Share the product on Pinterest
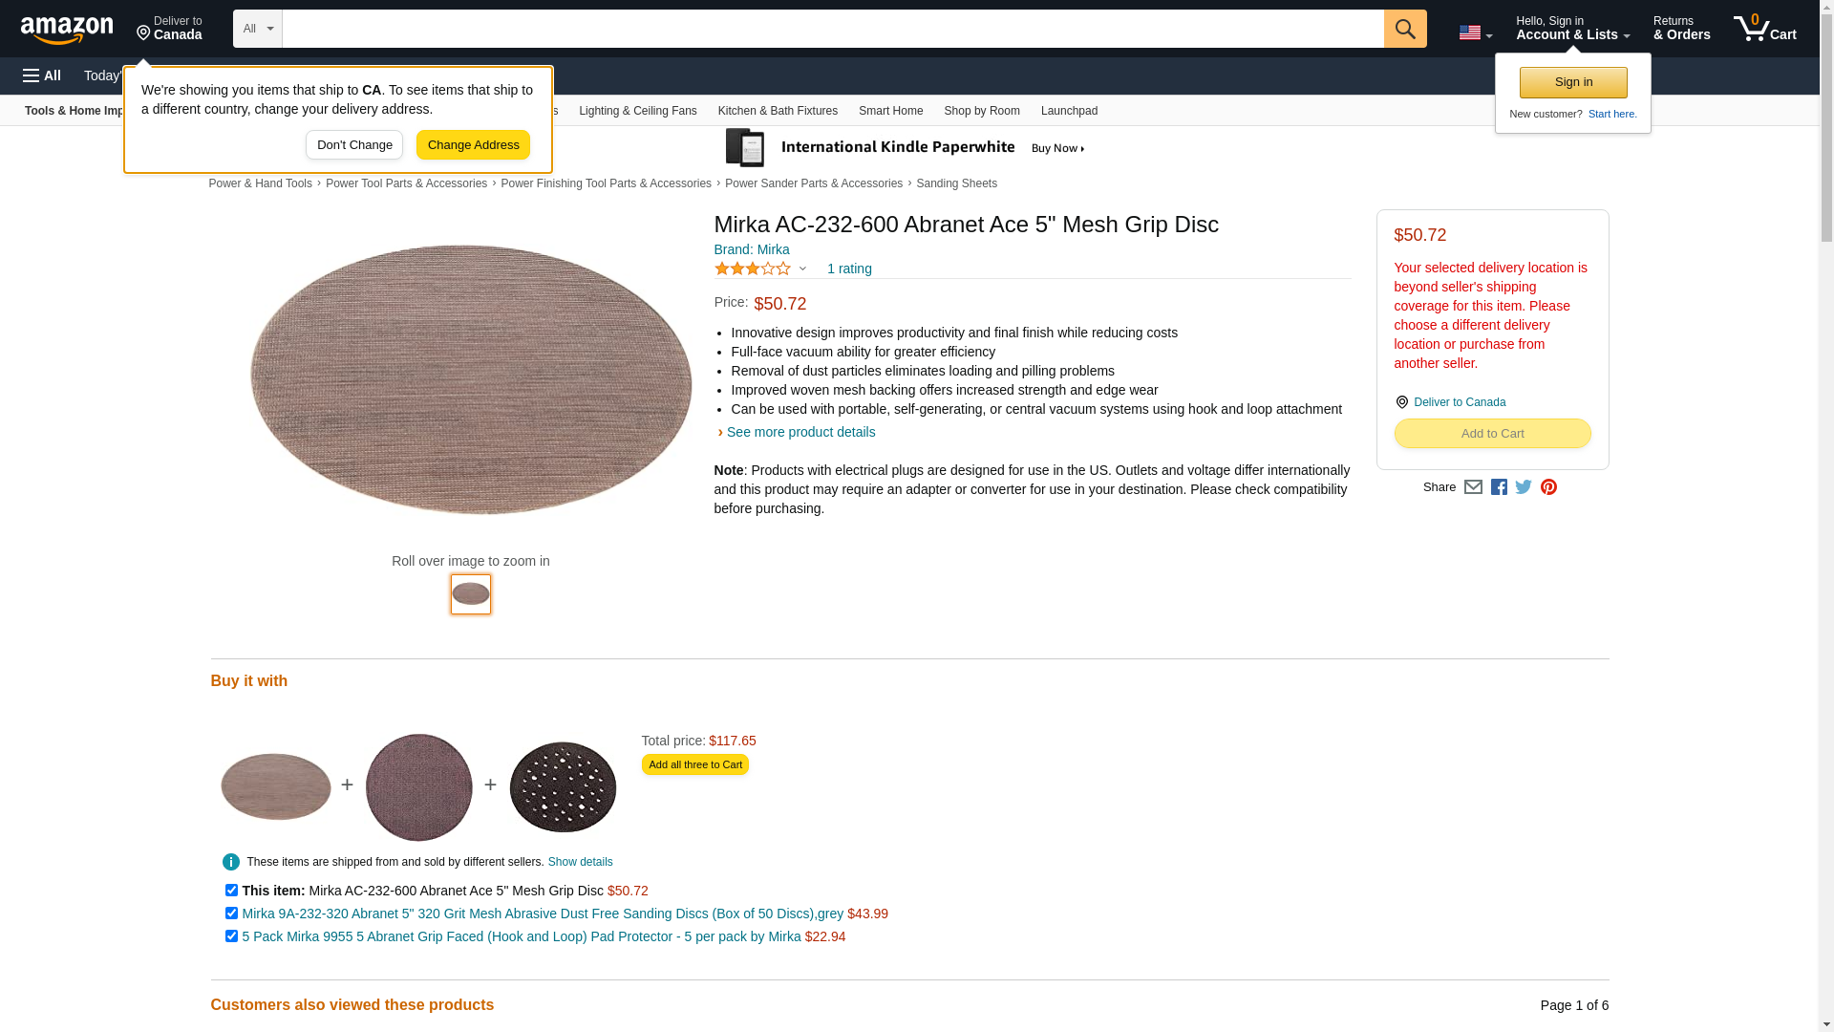The width and height of the screenshot is (1834, 1032). tap(1548, 487)
